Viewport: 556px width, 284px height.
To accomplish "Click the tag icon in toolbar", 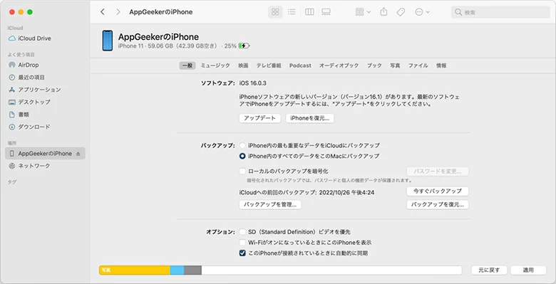I will 401,12.
